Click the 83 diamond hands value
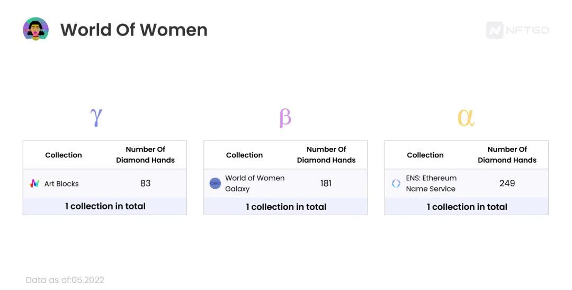Viewport: 572px width, 290px height. click(146, 183)
